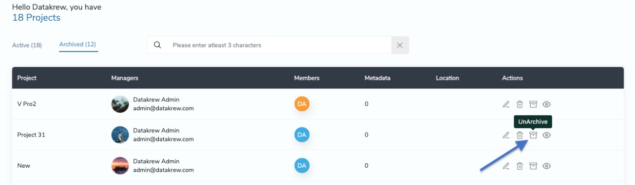This screenshot has height=185, width=635.
Task: Click the Managers column header
Action: pos(125,78)
